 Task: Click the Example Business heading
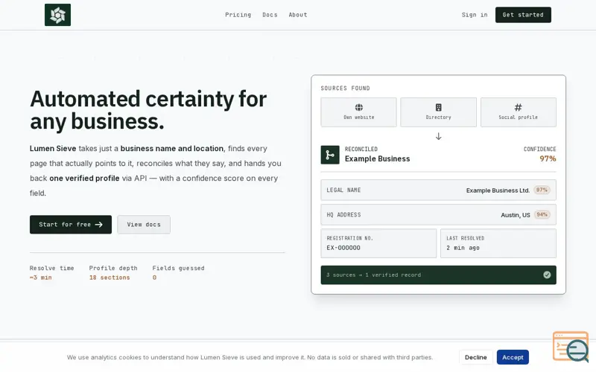377,158
